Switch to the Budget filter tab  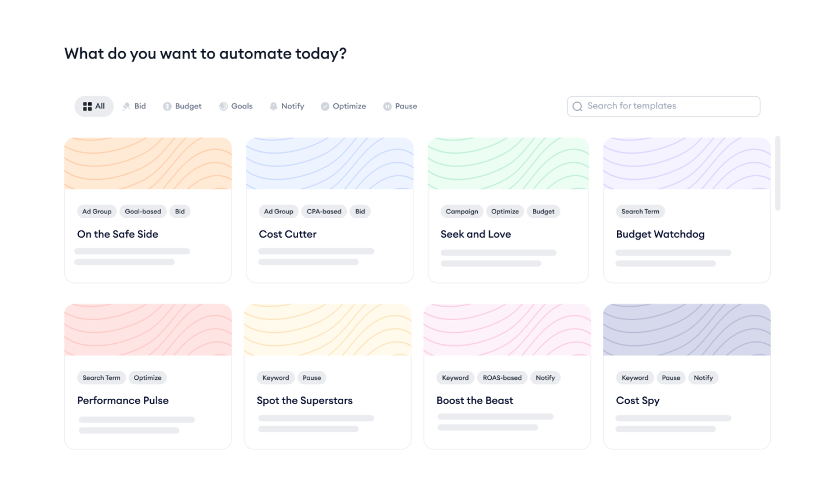pyautogui.click(x=182, y=106)
